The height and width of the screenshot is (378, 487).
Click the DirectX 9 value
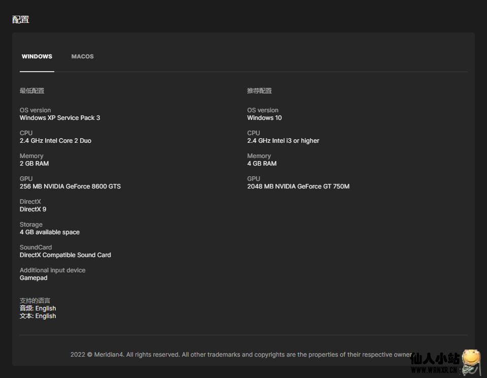[33, 209]
